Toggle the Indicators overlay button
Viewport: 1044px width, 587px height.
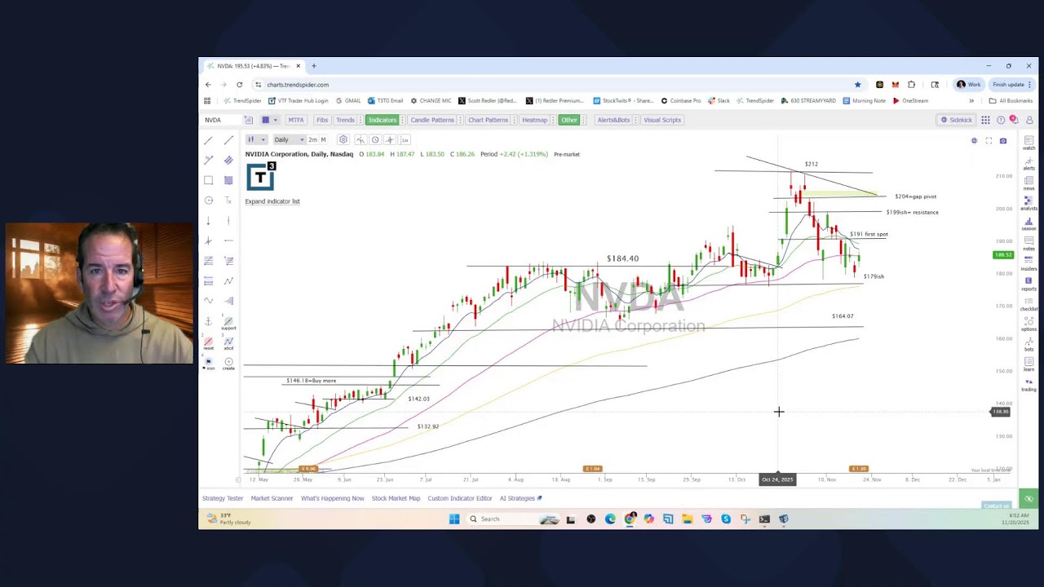tap(382, 120)
